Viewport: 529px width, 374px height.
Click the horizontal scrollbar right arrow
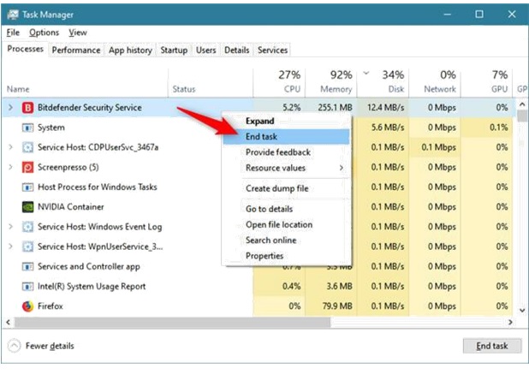510,323
